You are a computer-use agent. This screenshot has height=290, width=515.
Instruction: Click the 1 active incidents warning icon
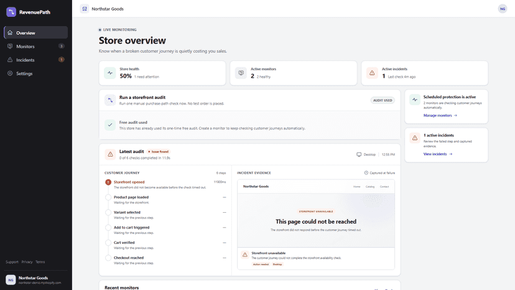415,138
